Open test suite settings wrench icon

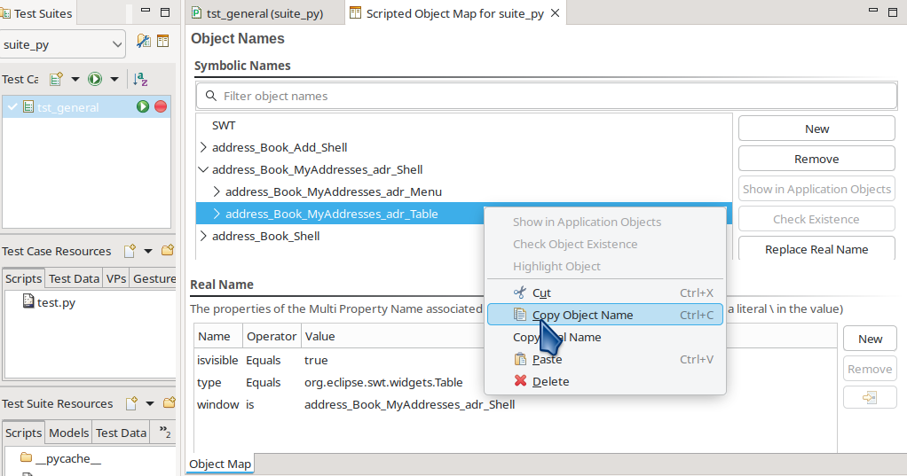tap(143, 42)
